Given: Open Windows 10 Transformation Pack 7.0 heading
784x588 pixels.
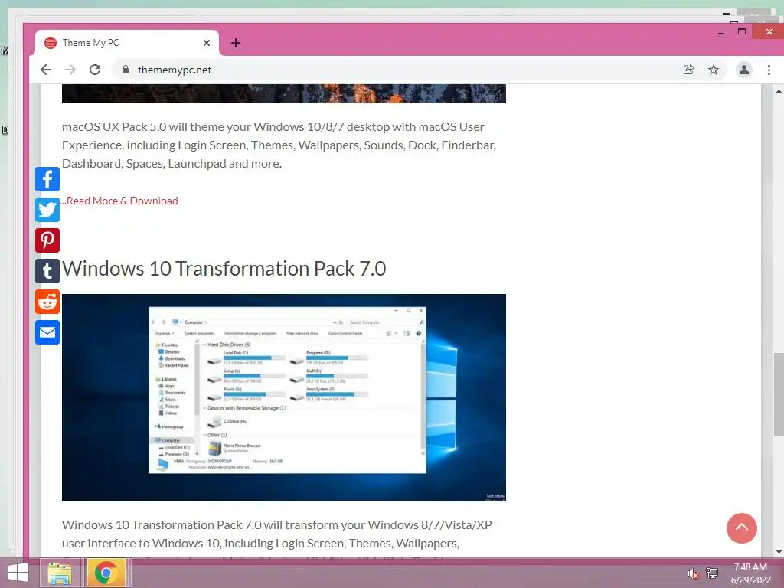Looking at the screenshot, I should pyautogui.click(x=224, y=269).
